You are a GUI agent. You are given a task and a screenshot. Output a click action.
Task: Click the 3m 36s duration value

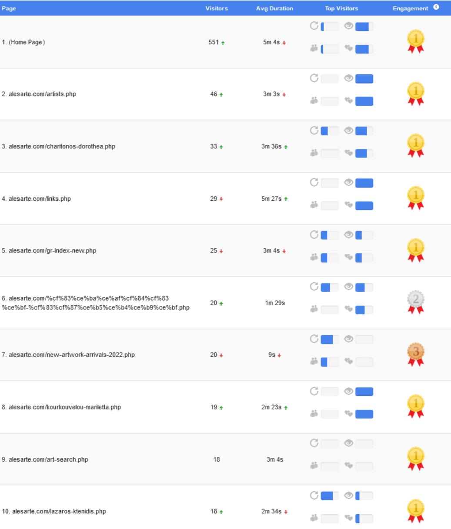(x=271, y=147)
